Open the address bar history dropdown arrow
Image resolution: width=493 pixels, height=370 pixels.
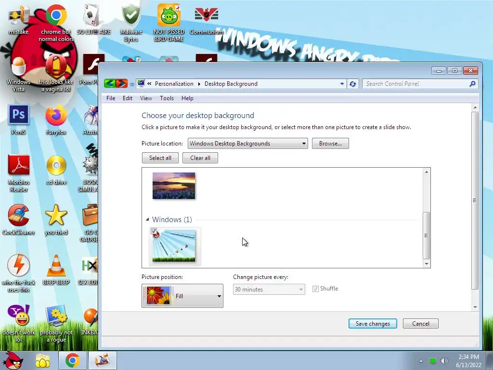[x=342, y=84]
